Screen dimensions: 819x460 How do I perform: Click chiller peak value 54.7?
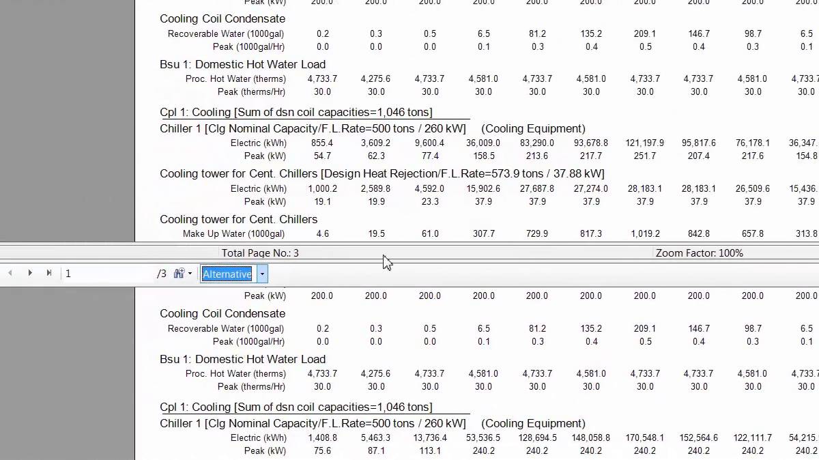click(x=322, y=156)
